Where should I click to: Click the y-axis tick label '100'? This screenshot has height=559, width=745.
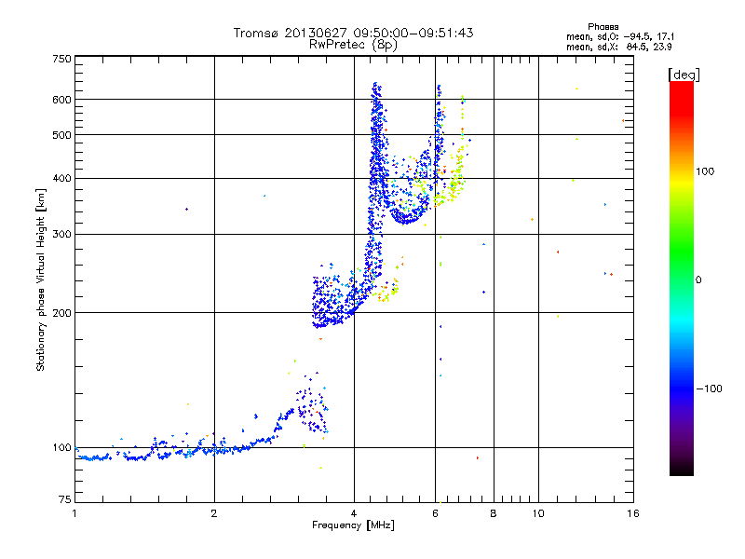tap(61, 447)
